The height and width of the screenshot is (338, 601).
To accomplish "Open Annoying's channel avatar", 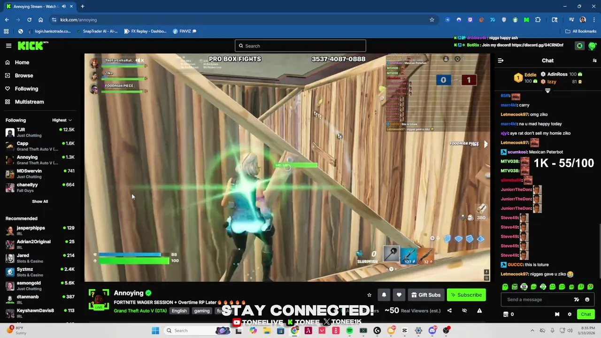I will click(x=99, y=300).
